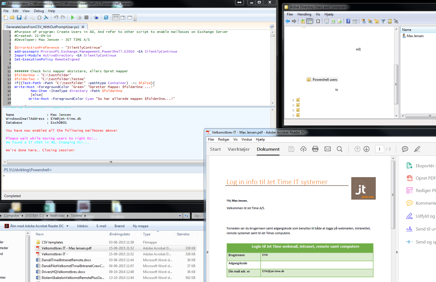This screenshot has width=436, height=282.
Task: Open dropdown beside Åbn med Adobe Acrobat
Action: point(68,226)
